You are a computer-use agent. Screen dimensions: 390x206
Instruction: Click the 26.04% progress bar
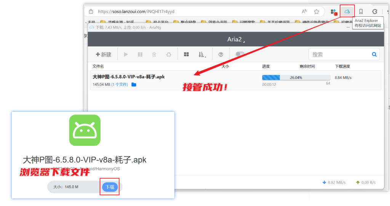296,78
